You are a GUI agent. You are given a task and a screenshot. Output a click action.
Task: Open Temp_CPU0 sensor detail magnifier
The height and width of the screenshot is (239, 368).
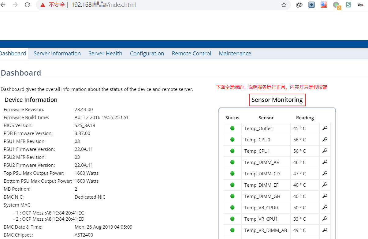click(325, 140)
